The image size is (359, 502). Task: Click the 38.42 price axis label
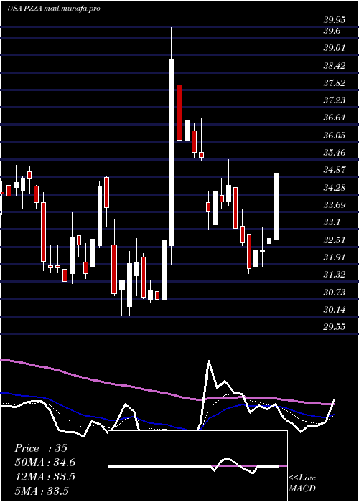[x=335, y=66]
